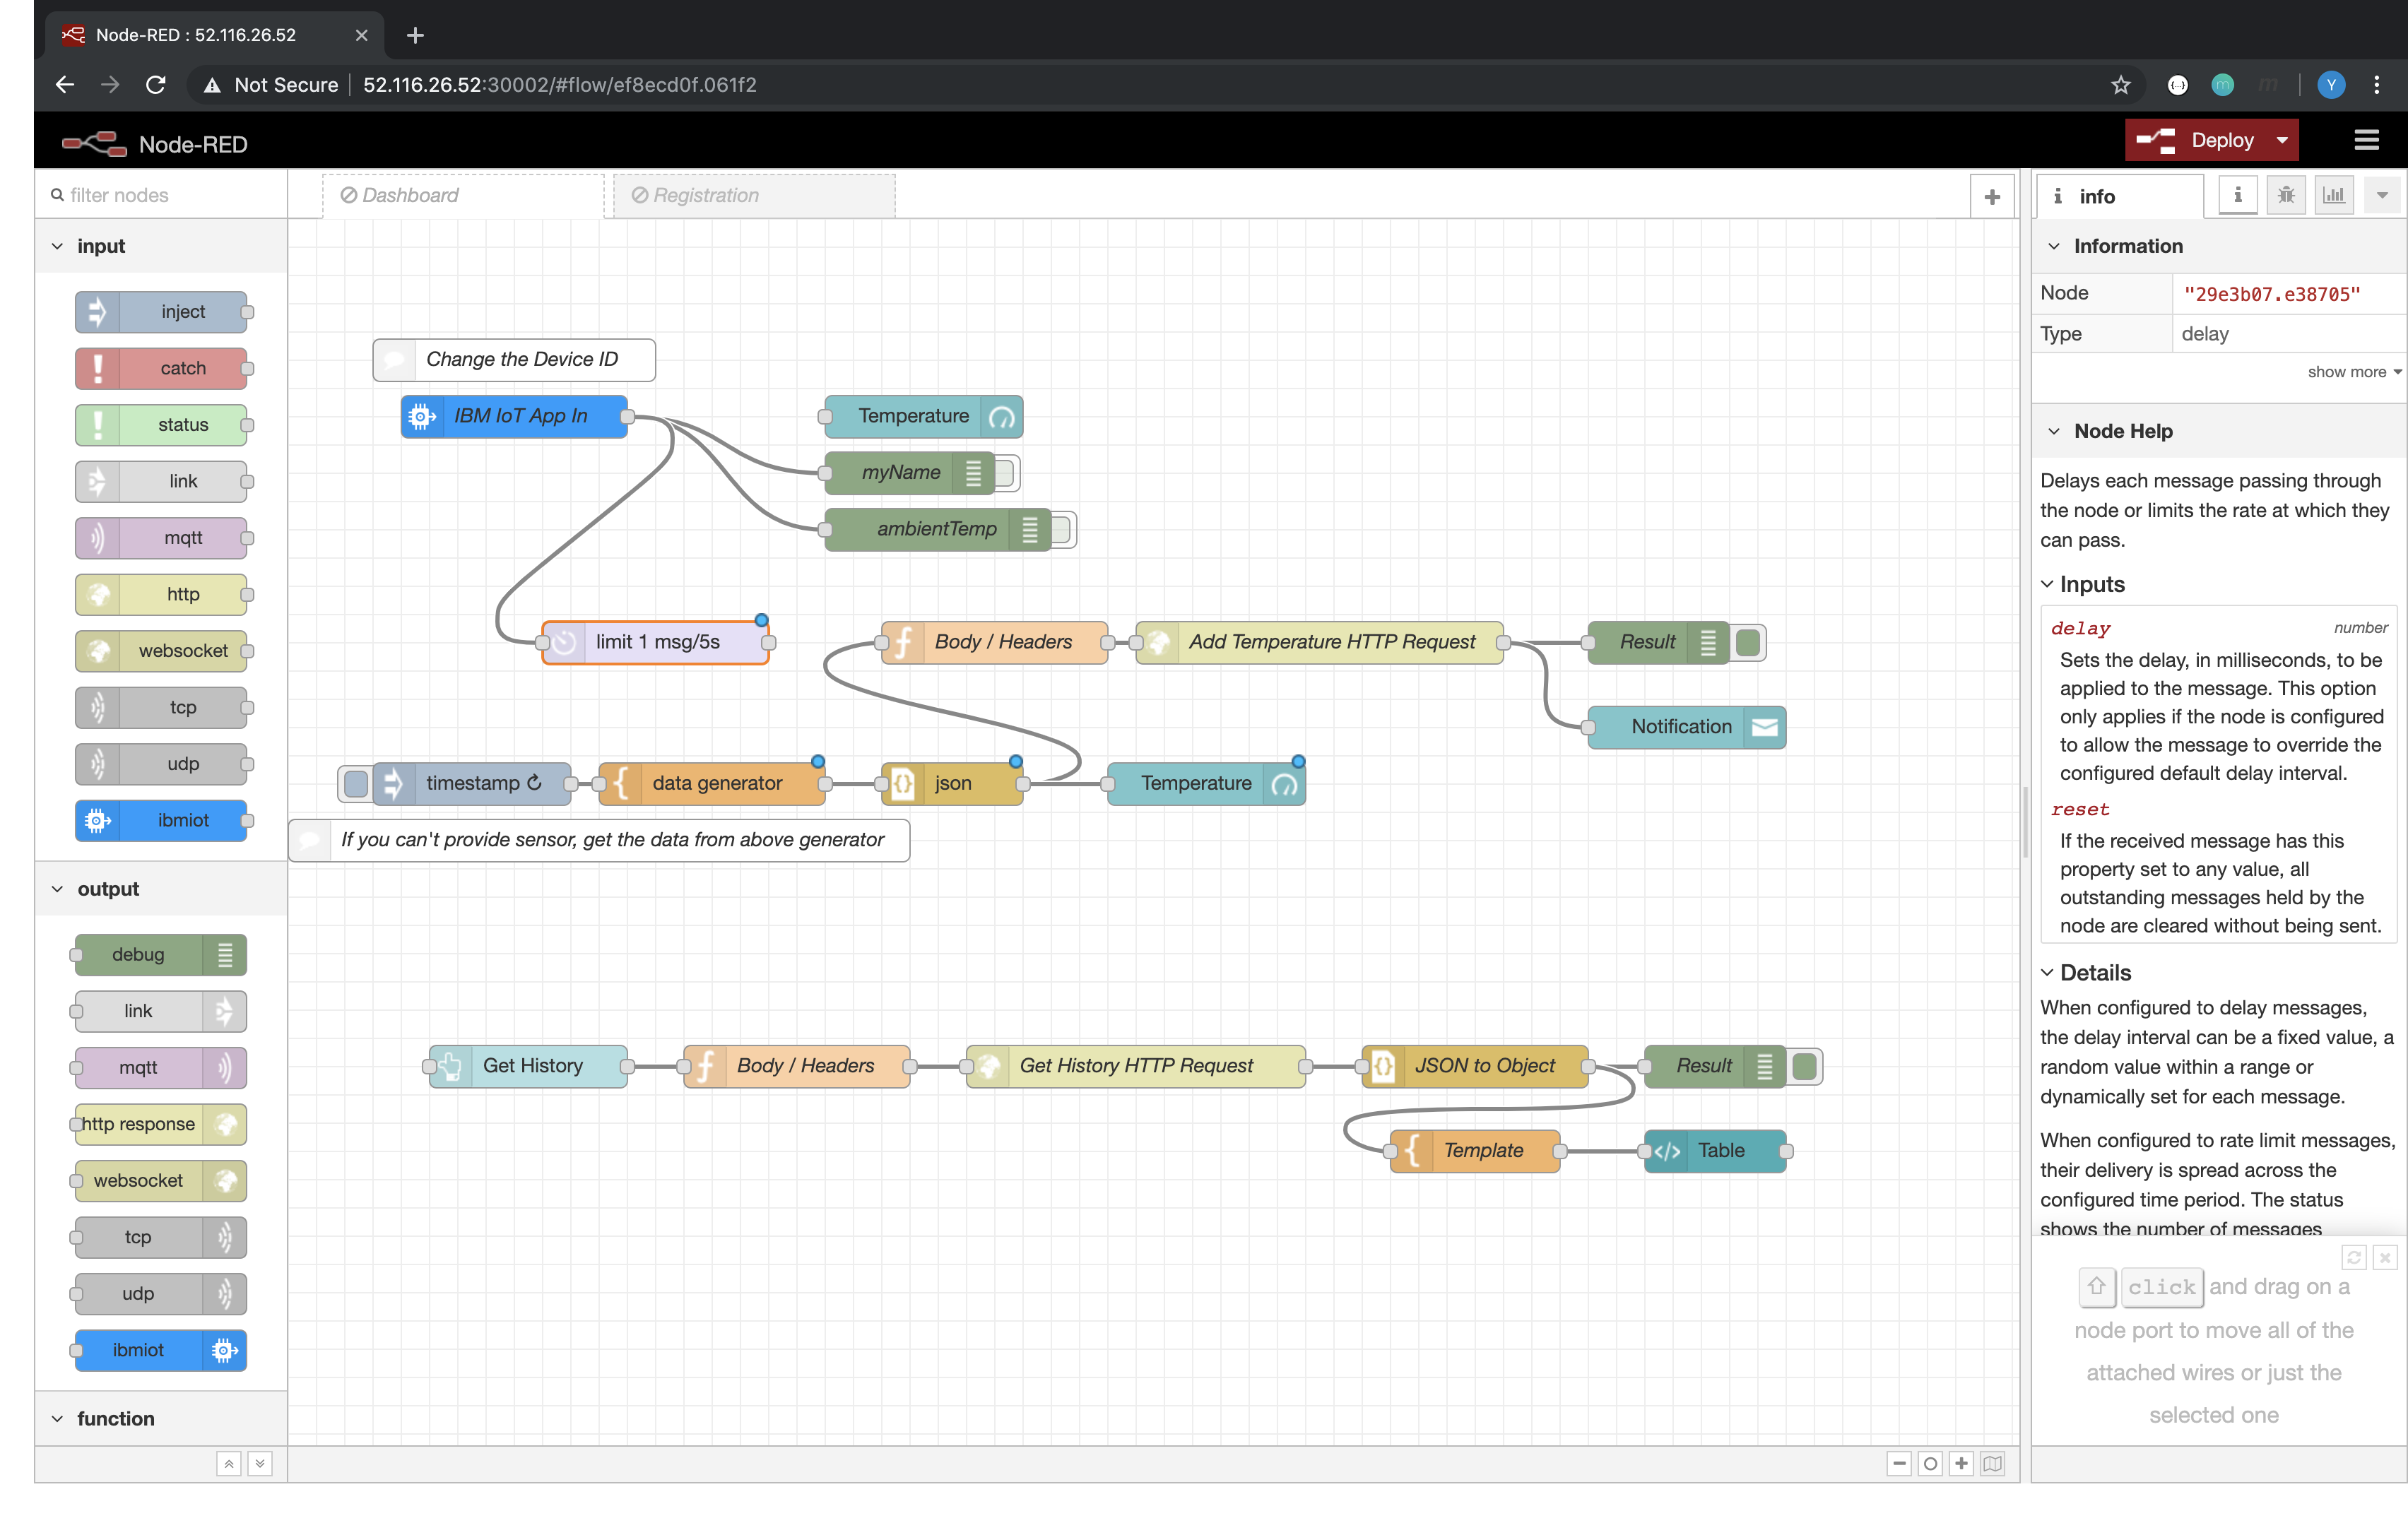Click the zoom in plus icon
This screenshot has width=2408, height=1523.
[1961, 1463]
